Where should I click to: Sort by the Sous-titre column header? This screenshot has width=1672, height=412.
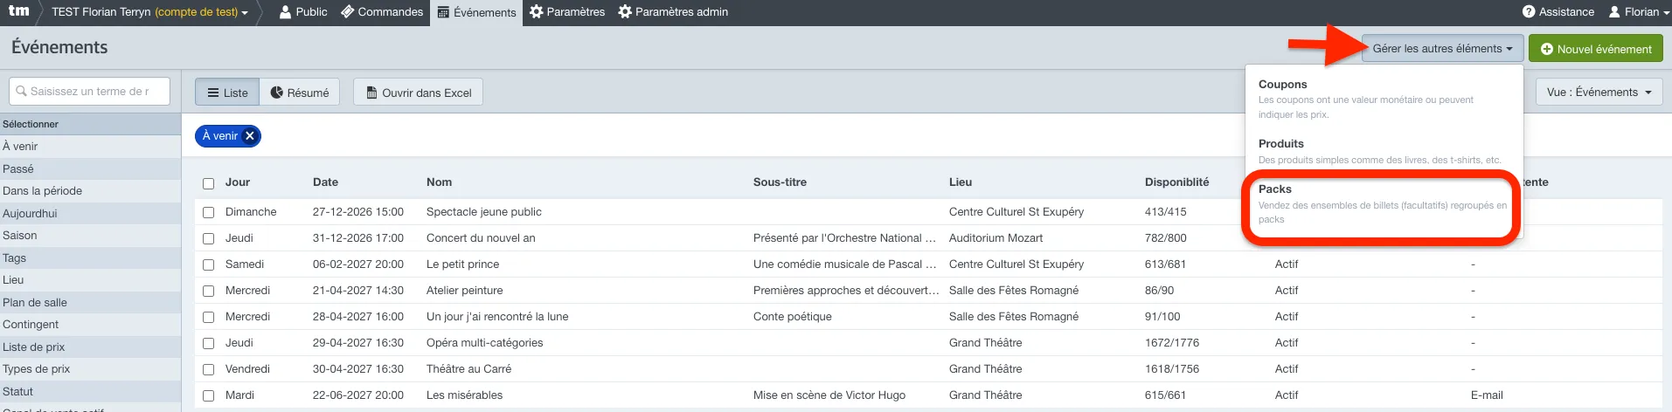click(780, 182)
